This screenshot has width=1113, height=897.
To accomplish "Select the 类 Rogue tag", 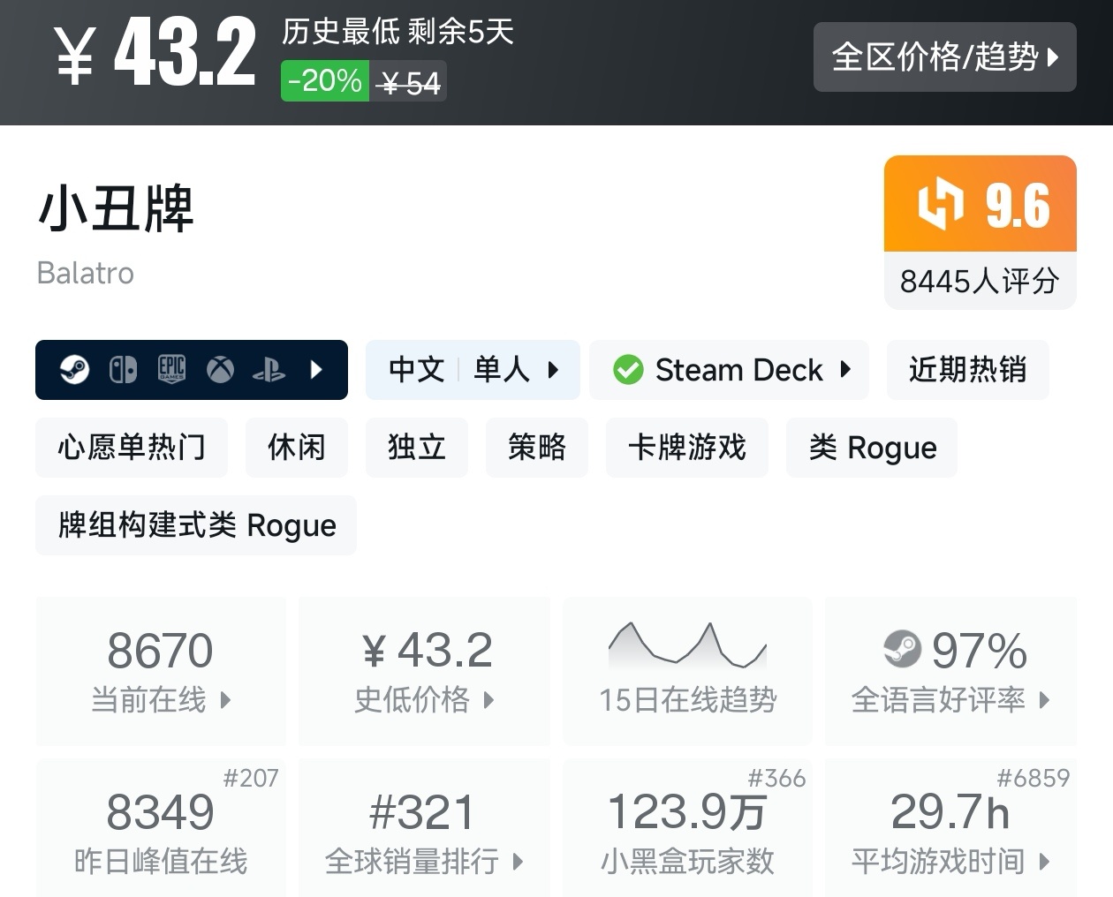I will [x=872, y=447].
